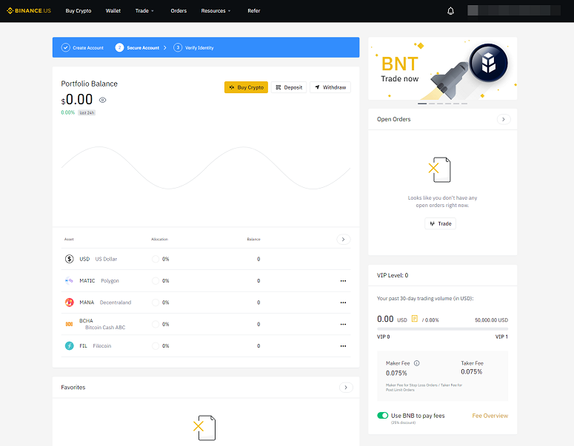This screenshot has width=574, height=446.
Task: Click the VIP Level: 0 heading
Action: (x=393, y=275)
